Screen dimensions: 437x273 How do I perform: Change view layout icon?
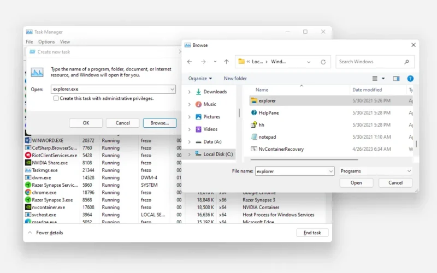tap(375, 79)
